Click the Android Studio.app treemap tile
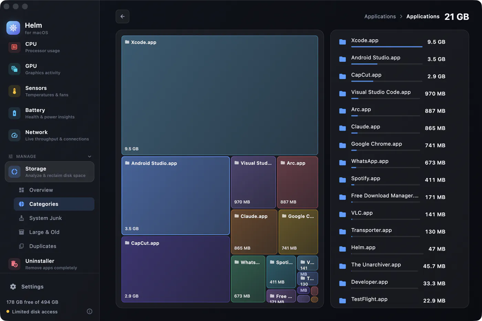This screenshot has height=321, width=482. tap(176, 196)
